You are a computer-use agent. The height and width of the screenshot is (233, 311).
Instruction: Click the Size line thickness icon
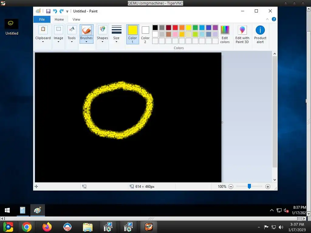point(116,30)
